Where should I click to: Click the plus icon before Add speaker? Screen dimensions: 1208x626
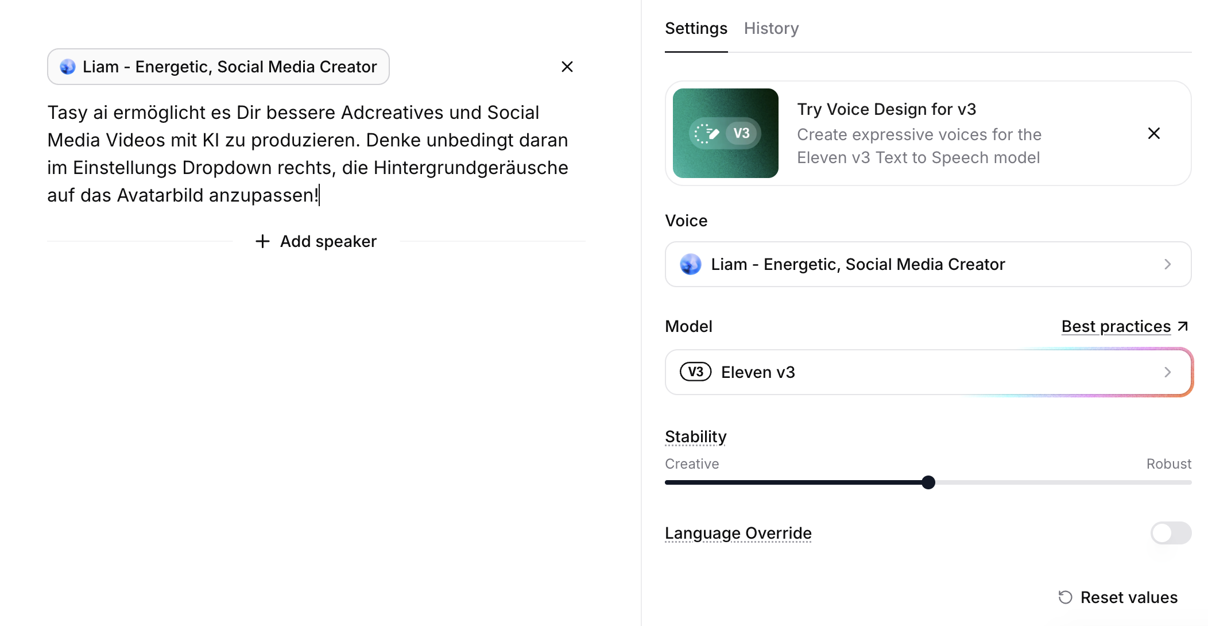pyautogui.click(x=262, y=241)
